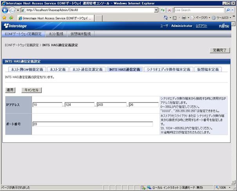
Task: Open the zoom level dropdown arrow
Action: click(230, 187)
